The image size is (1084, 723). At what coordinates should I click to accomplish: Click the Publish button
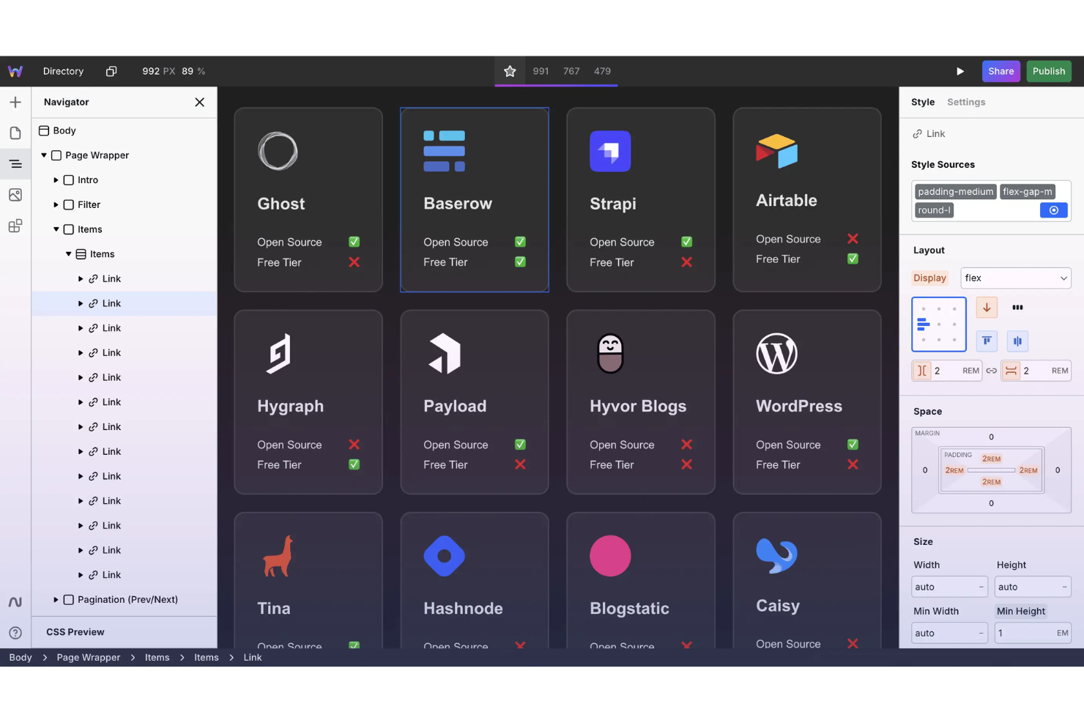[1049, 71]
